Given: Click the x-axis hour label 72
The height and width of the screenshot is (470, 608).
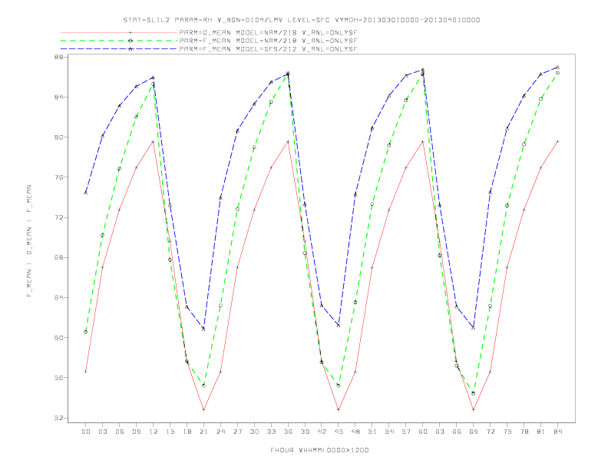Looking at the screenshot, I should coord(491,432).
